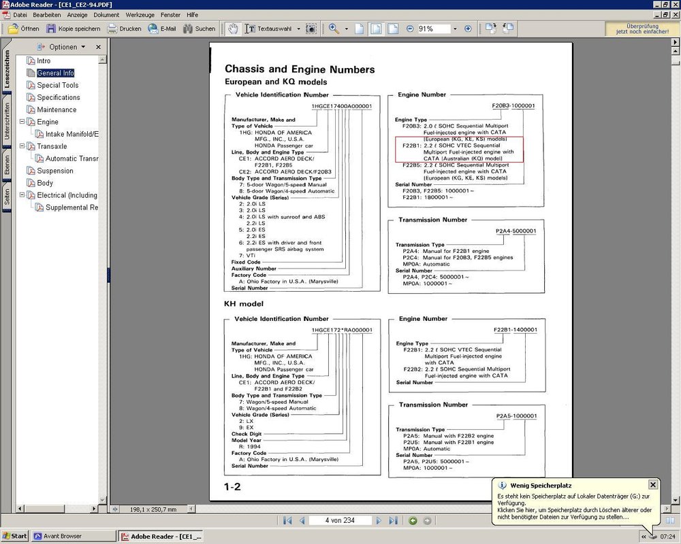Click the Adobe Reader taskbar button
Screen dimensions: 681x544
coord(161,537)
